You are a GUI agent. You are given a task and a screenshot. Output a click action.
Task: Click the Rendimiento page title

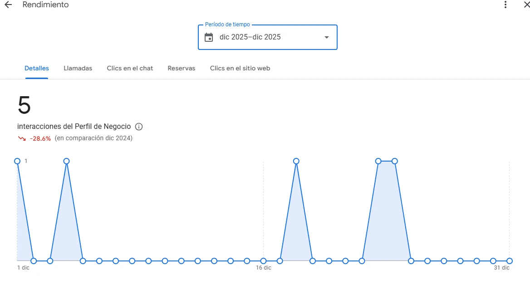tap(46, 5)
